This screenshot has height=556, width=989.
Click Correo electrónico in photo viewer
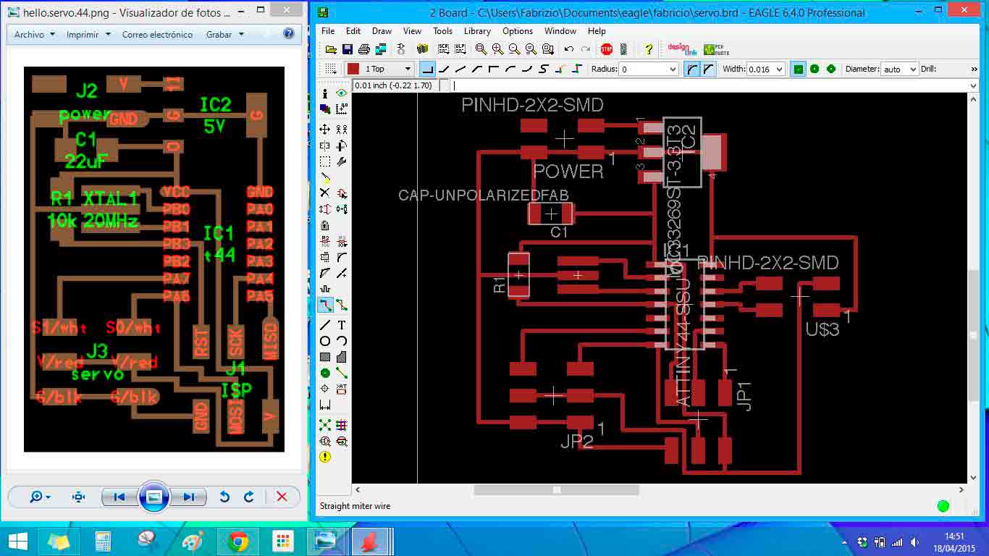pos(157,34)
